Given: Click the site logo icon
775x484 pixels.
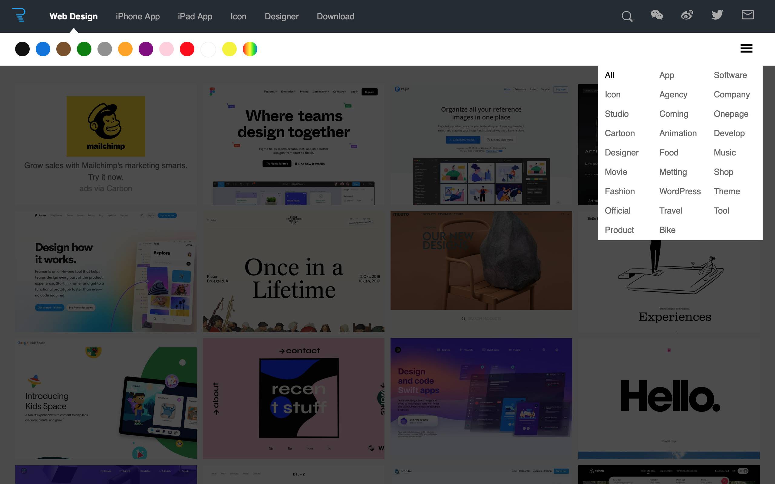Looking at the screenshot, I should coord(19,15).
